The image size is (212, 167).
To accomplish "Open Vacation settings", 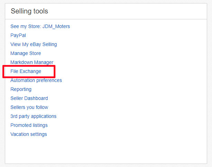I will [x=29, y=134].
